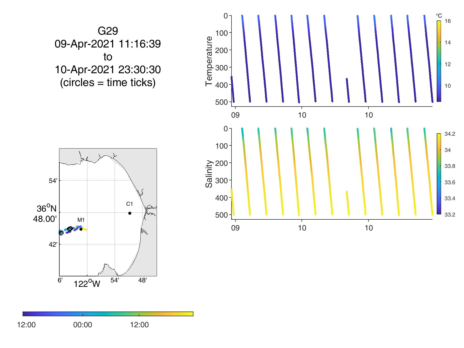Click the 09 date tick under Temperature plot
The height and width of the screenshot is (348, 464).
(x=235, y=115)
